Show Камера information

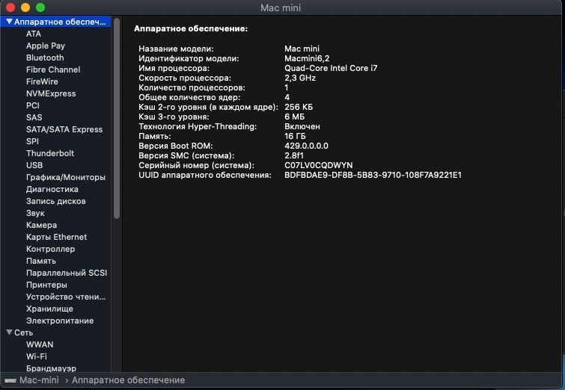point(41,225)
